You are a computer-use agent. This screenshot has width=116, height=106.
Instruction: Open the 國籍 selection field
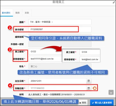[60, 22]
